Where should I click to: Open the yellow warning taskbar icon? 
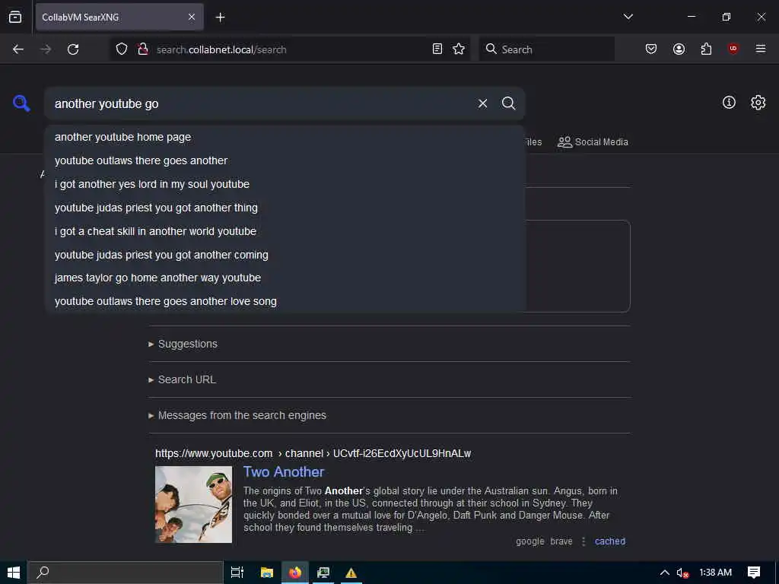pos(351,573)
